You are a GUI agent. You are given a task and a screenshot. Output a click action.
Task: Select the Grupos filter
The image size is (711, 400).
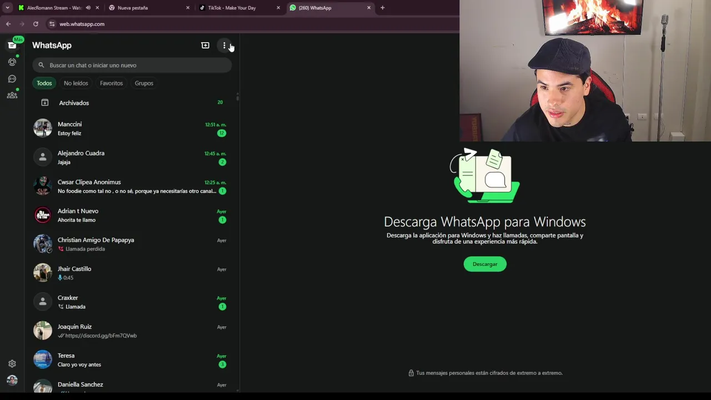[144, 83]
